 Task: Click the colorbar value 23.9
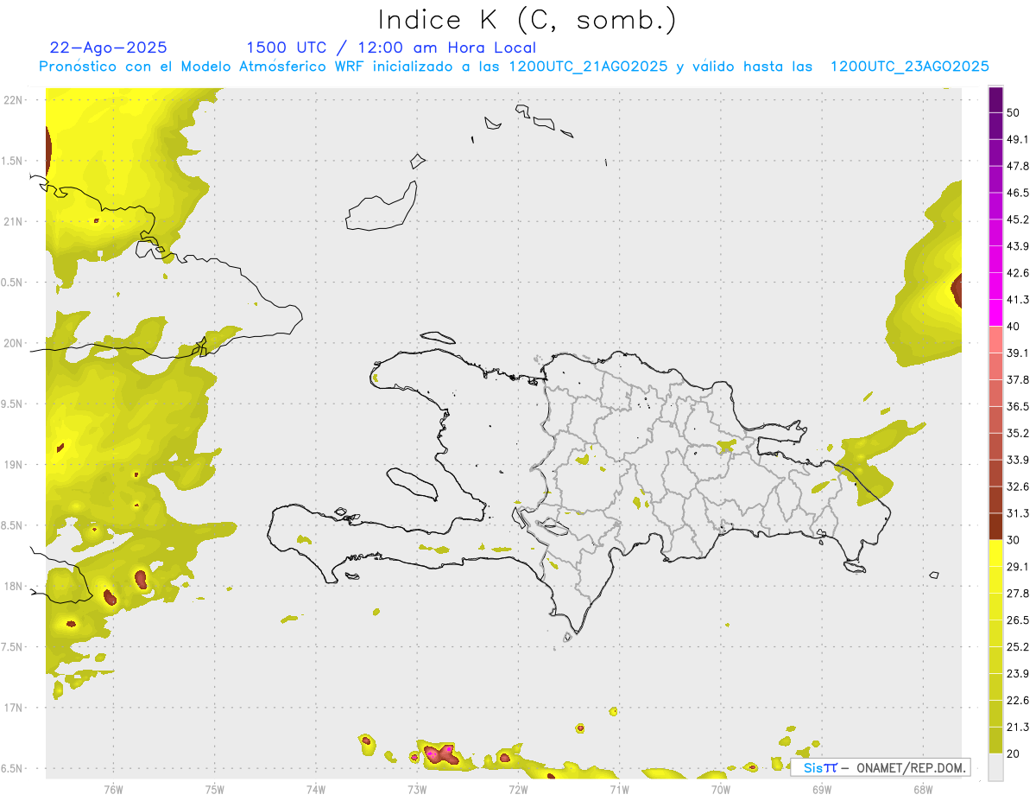(1018, 674)
